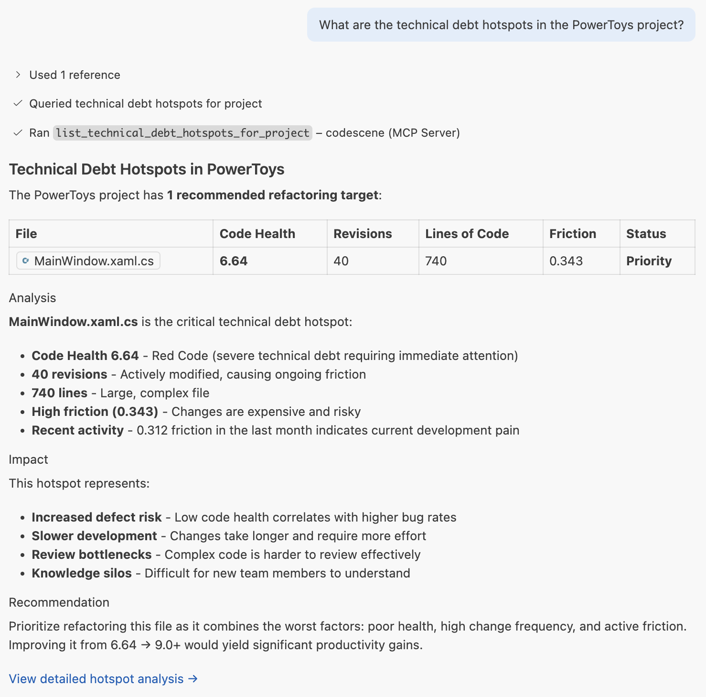Select the Status column header
The image size is (706, 697).
tap(646, 233)
